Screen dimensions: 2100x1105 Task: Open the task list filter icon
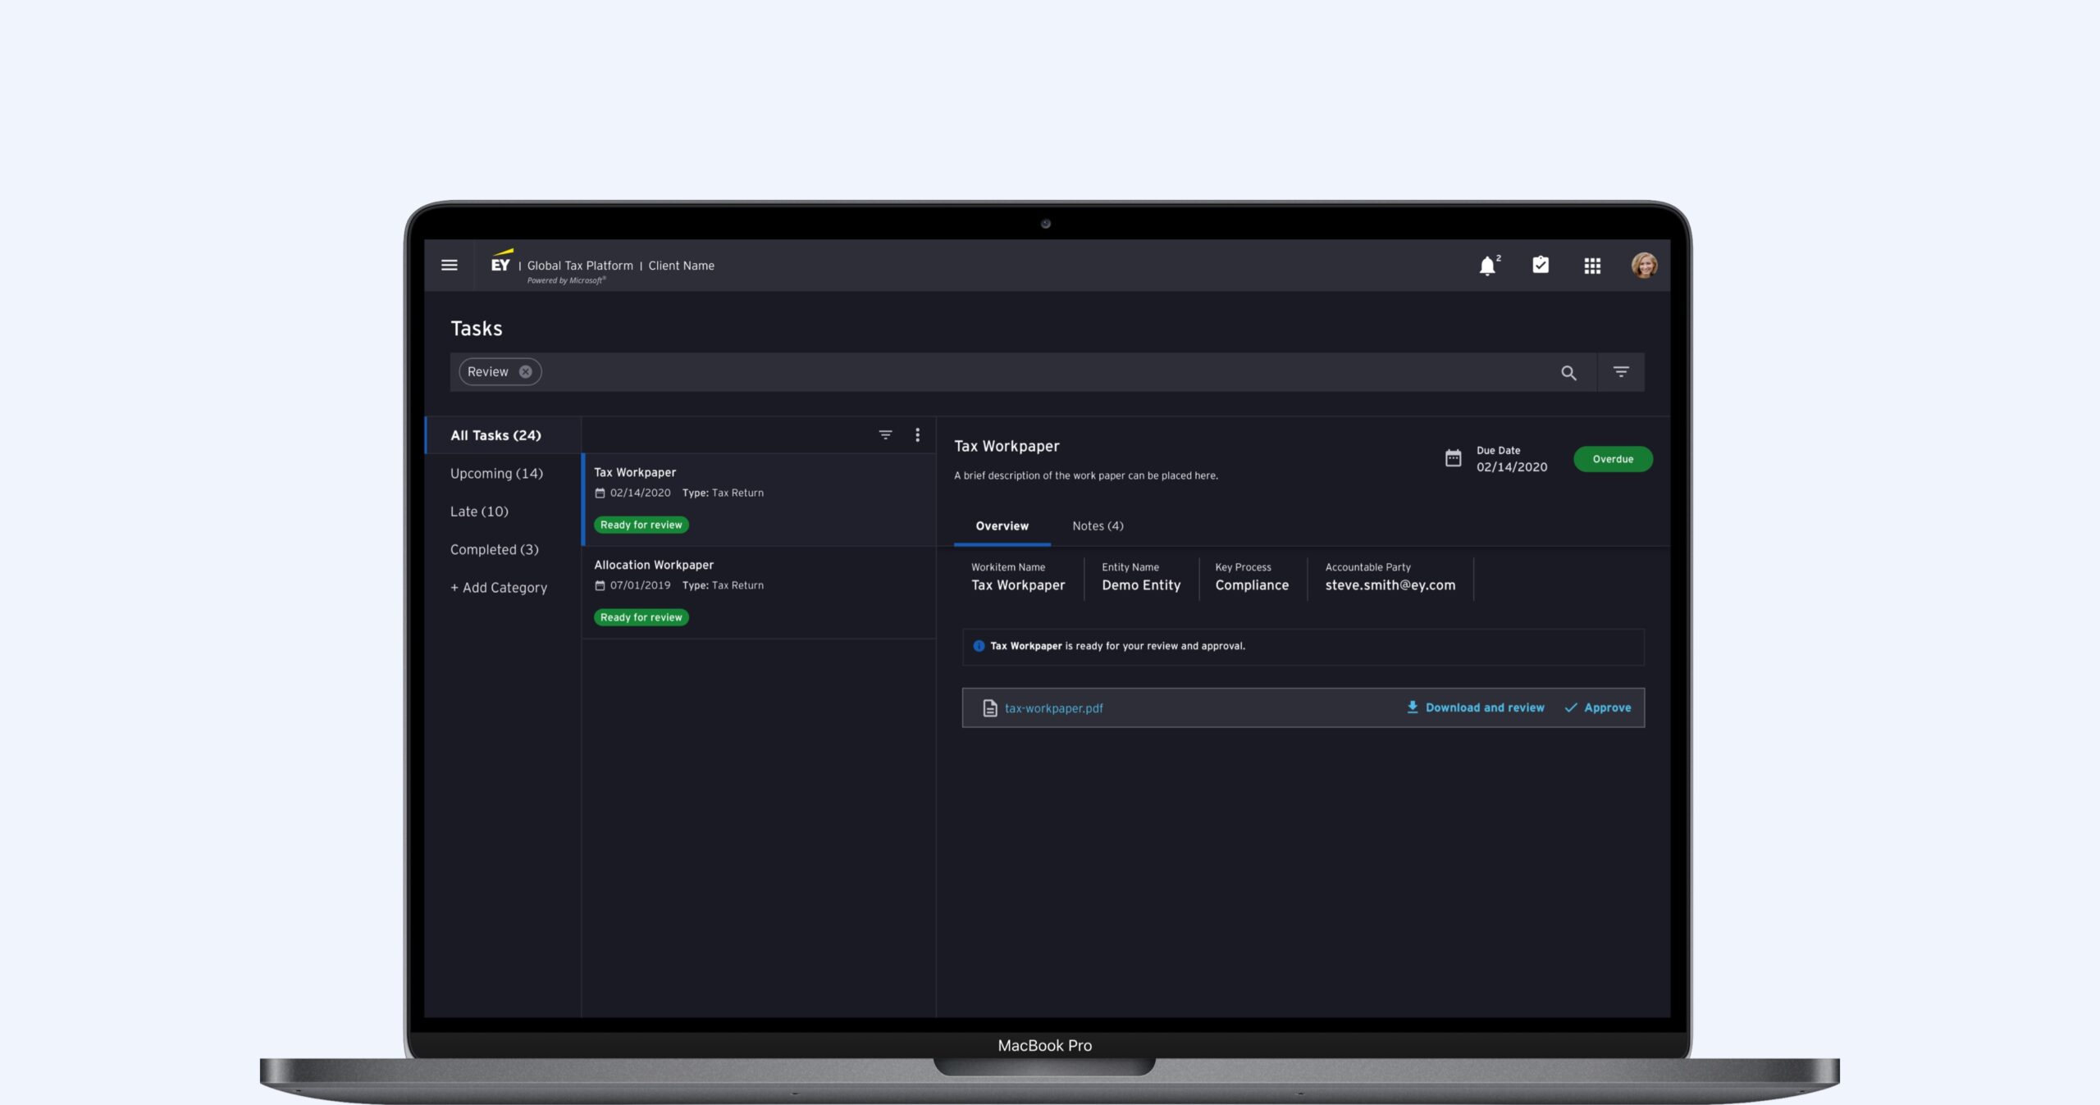click(x=885, y=435)
